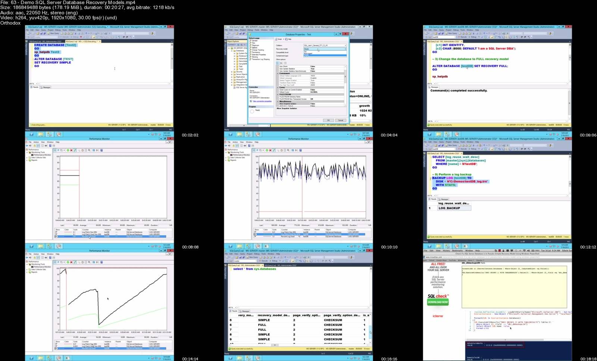Image resolution: width=597 pixels, height=361 pixels.
Task: Click LOG_BACKUP result cell in 00:12:12 frame
Action: pyautogui.click(x=454, y=208)
